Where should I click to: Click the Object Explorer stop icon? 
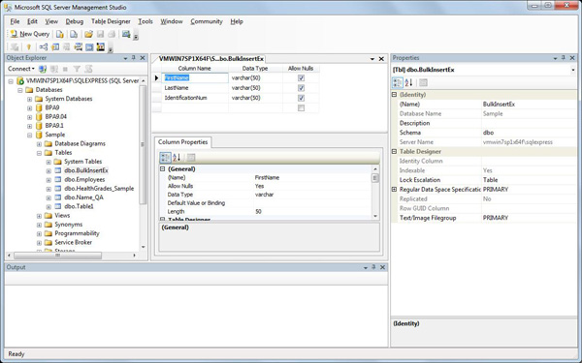tap(65, 69)
